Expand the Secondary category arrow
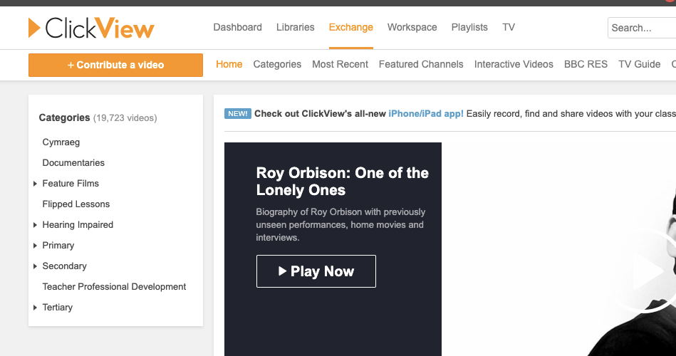The width and height of the screenshot is (676, 356). [35, 266]
